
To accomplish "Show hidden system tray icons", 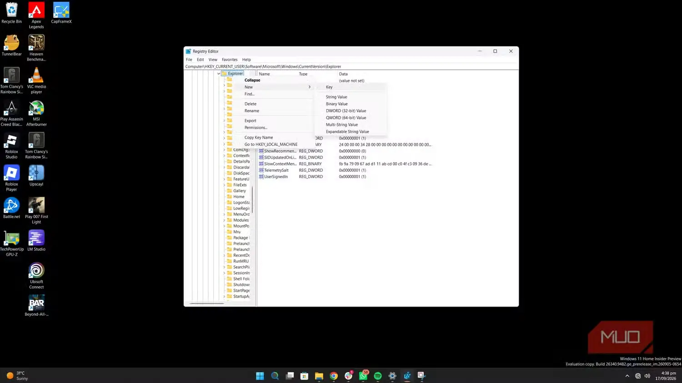I will 627,376.
